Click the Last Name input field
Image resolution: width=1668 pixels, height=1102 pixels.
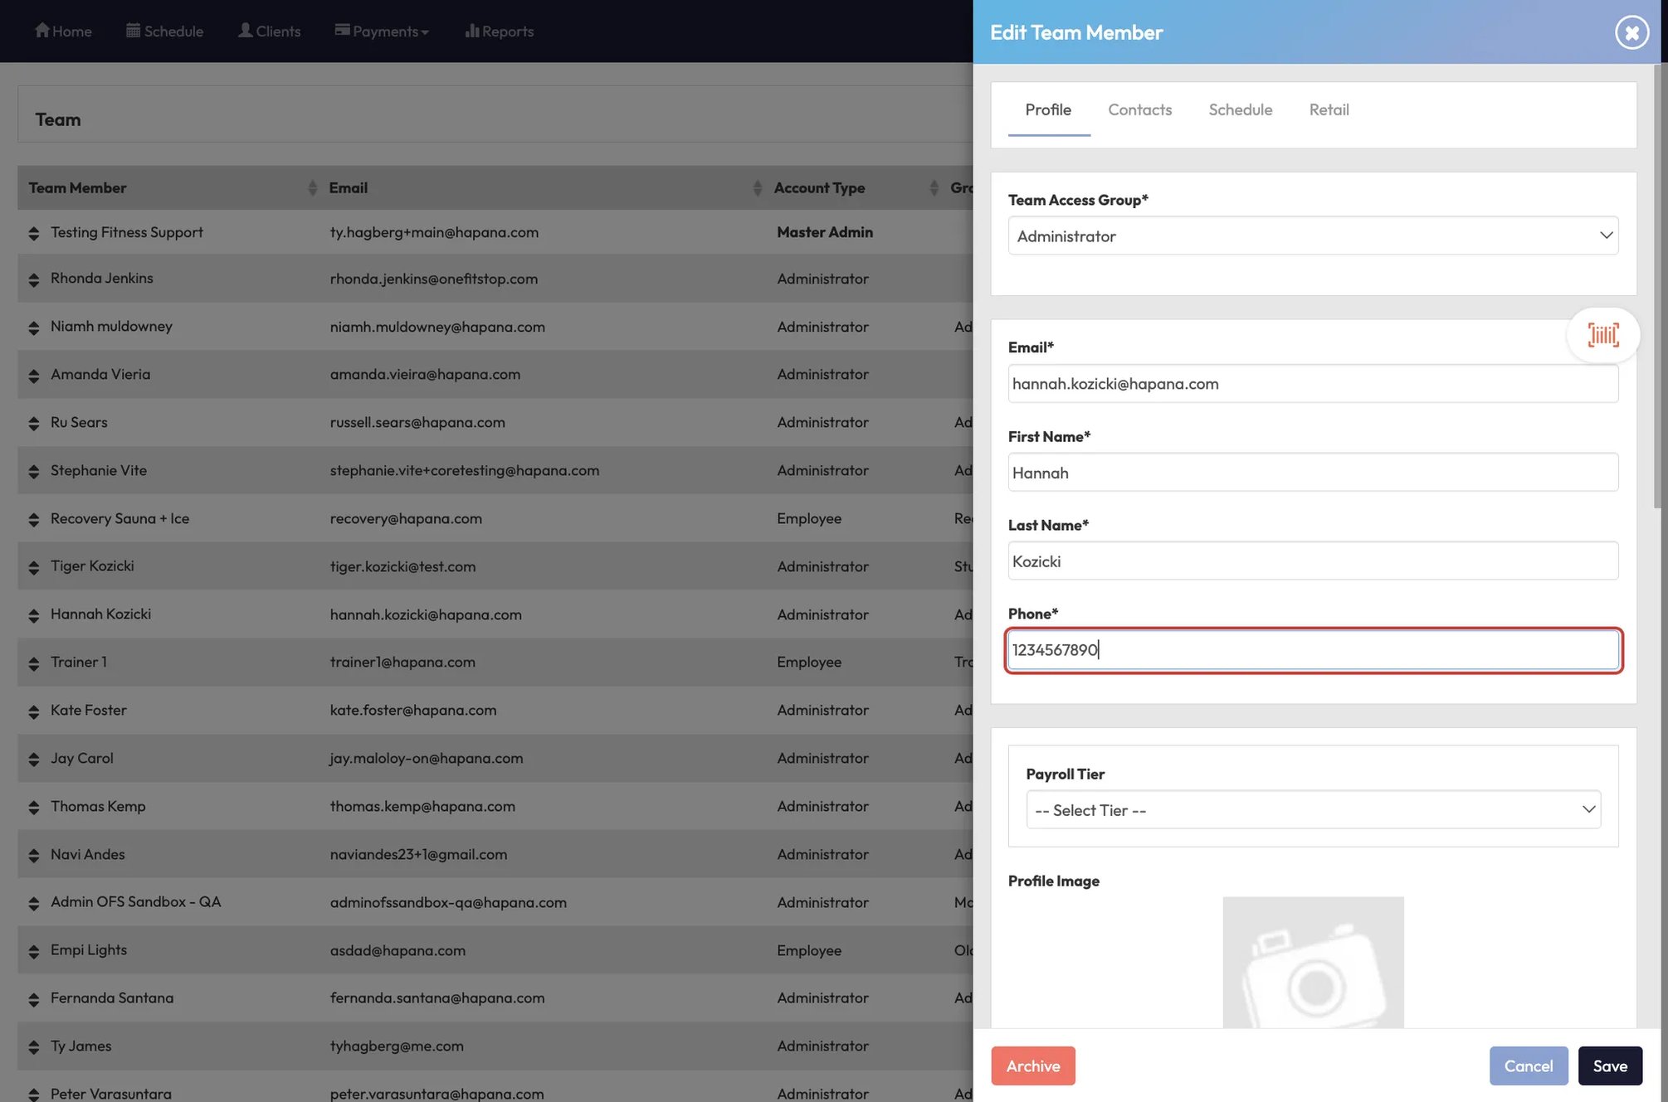tap(1313, 561)
